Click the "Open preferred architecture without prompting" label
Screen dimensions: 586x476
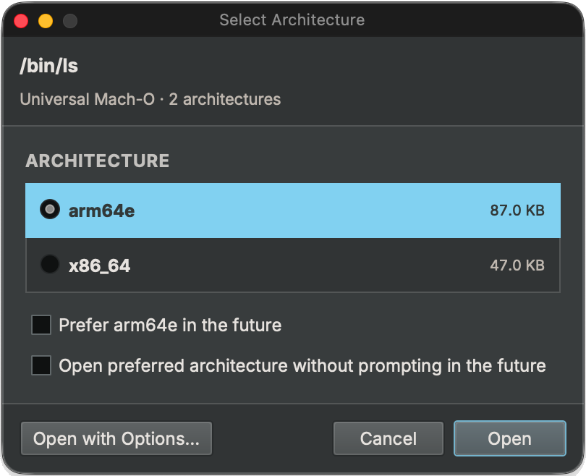[x=302, y=365]
